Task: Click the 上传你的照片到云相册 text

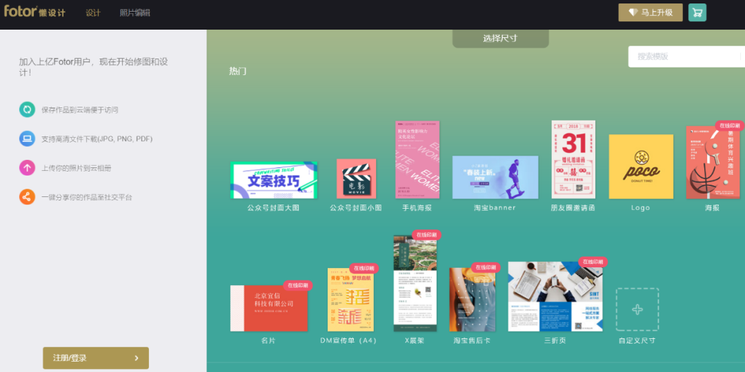Action: (x=77, y=168)
